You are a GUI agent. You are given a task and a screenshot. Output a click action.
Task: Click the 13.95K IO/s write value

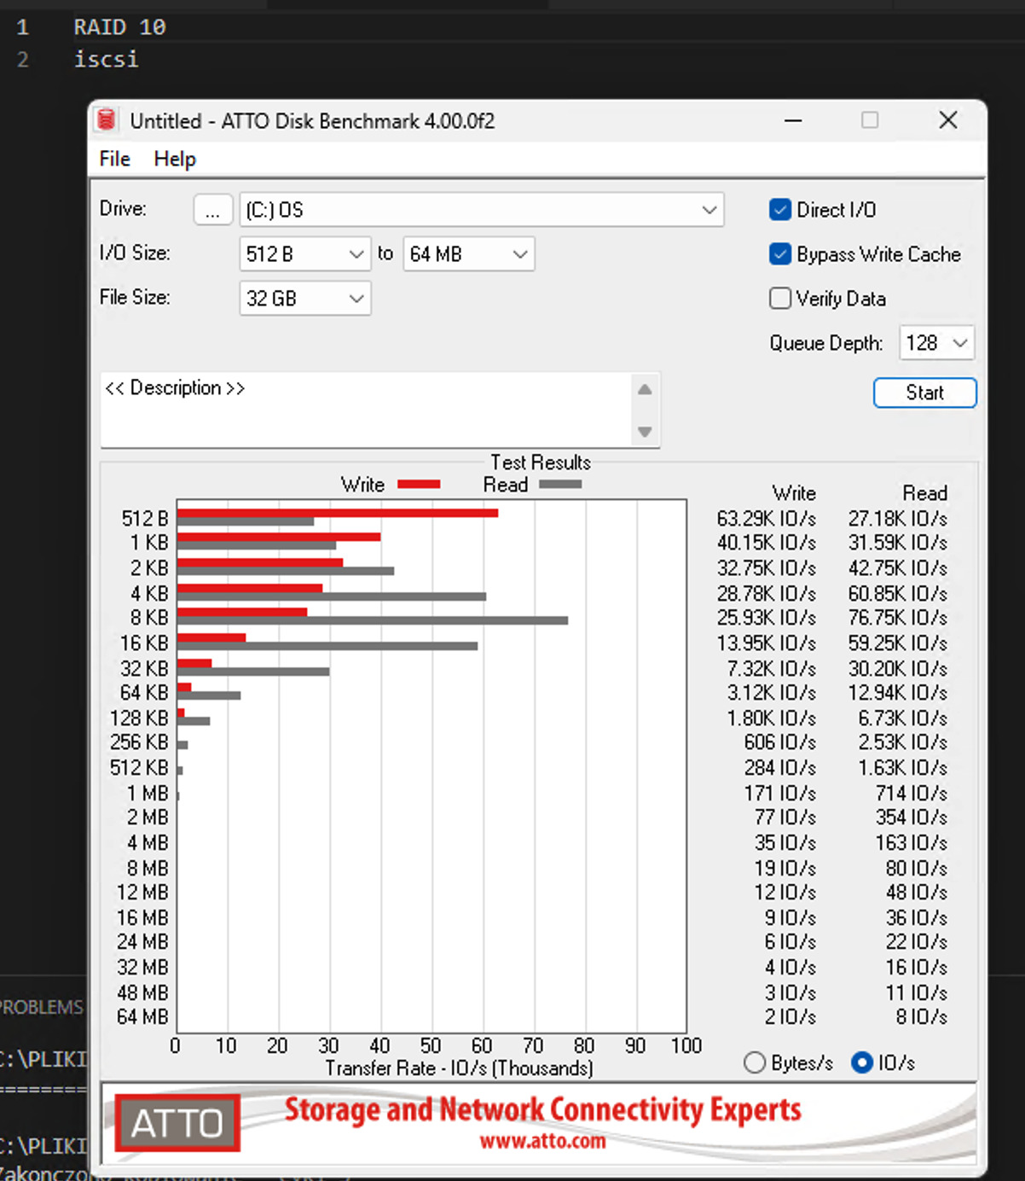pyautogui.click(x=767, y=643)
